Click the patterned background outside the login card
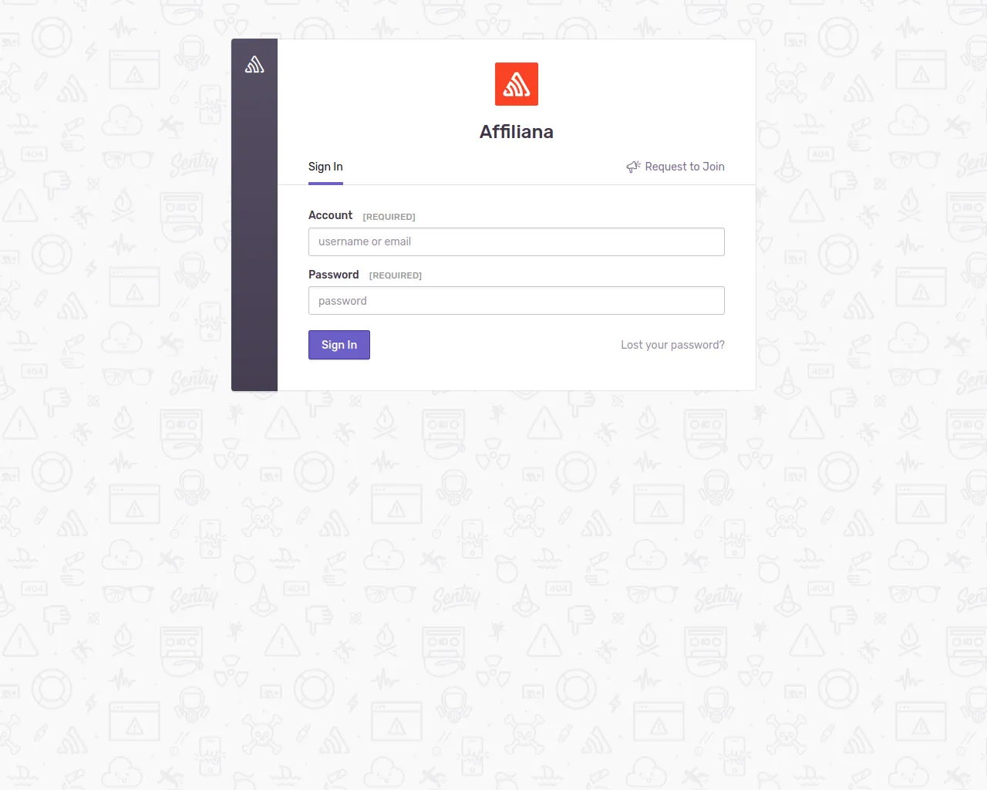Image resolution: width=987 pixels, height=790 pixels. click(x=493, y=586)
